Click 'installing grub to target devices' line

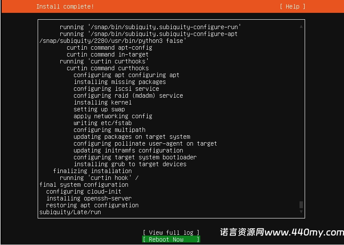(x=130, y=164)
